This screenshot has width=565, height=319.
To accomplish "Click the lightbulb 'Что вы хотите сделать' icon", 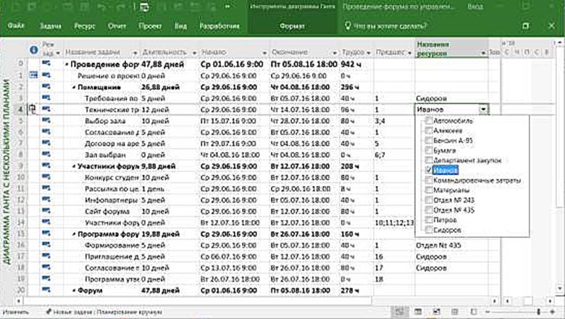I will click(346, 26).
